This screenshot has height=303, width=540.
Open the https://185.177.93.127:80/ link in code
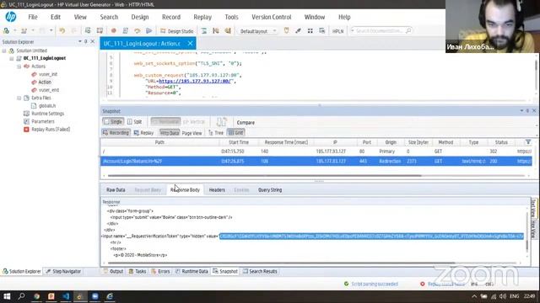[x=195, y=81]
